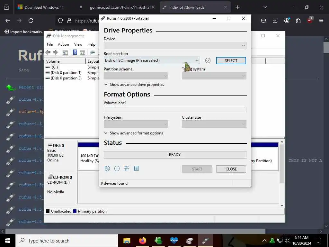Image resolution: width=329 pixels, height=247 pixels.
Task: Open Firefox View icon left of tabs
Action: click(x=6, y=7)
